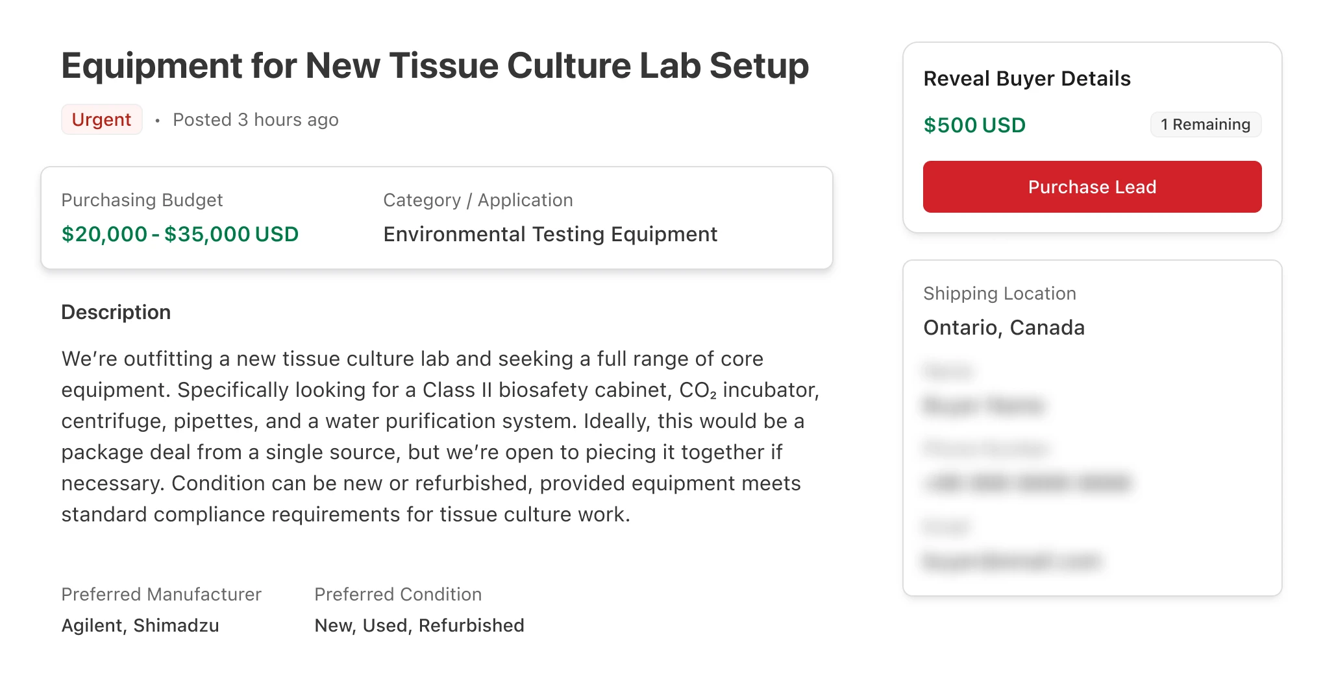This screenshot has height=690, width=1323.
Task: Click Environmental Testing Equipment category value
Action: point(550,234)
